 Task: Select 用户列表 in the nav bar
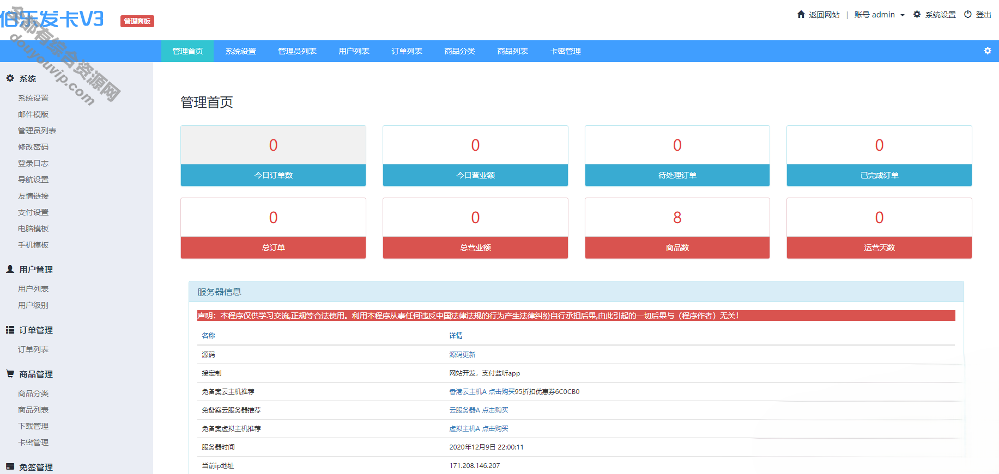[x=354, y=51]
